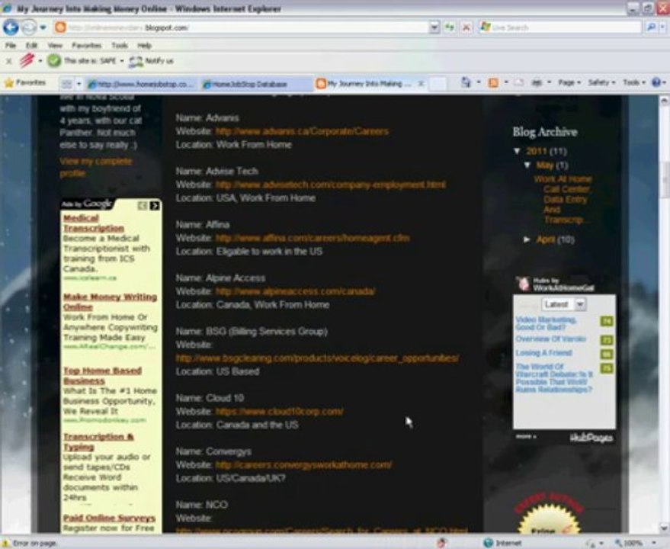This screenshot has height=549, width=670.
Task: Click the Refresh page icon
Action: 450,27
